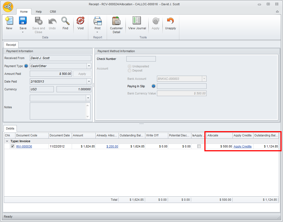Screen dimensions: 283x222
Task: Open the Help ribbon tab
Action: point(39,12)
